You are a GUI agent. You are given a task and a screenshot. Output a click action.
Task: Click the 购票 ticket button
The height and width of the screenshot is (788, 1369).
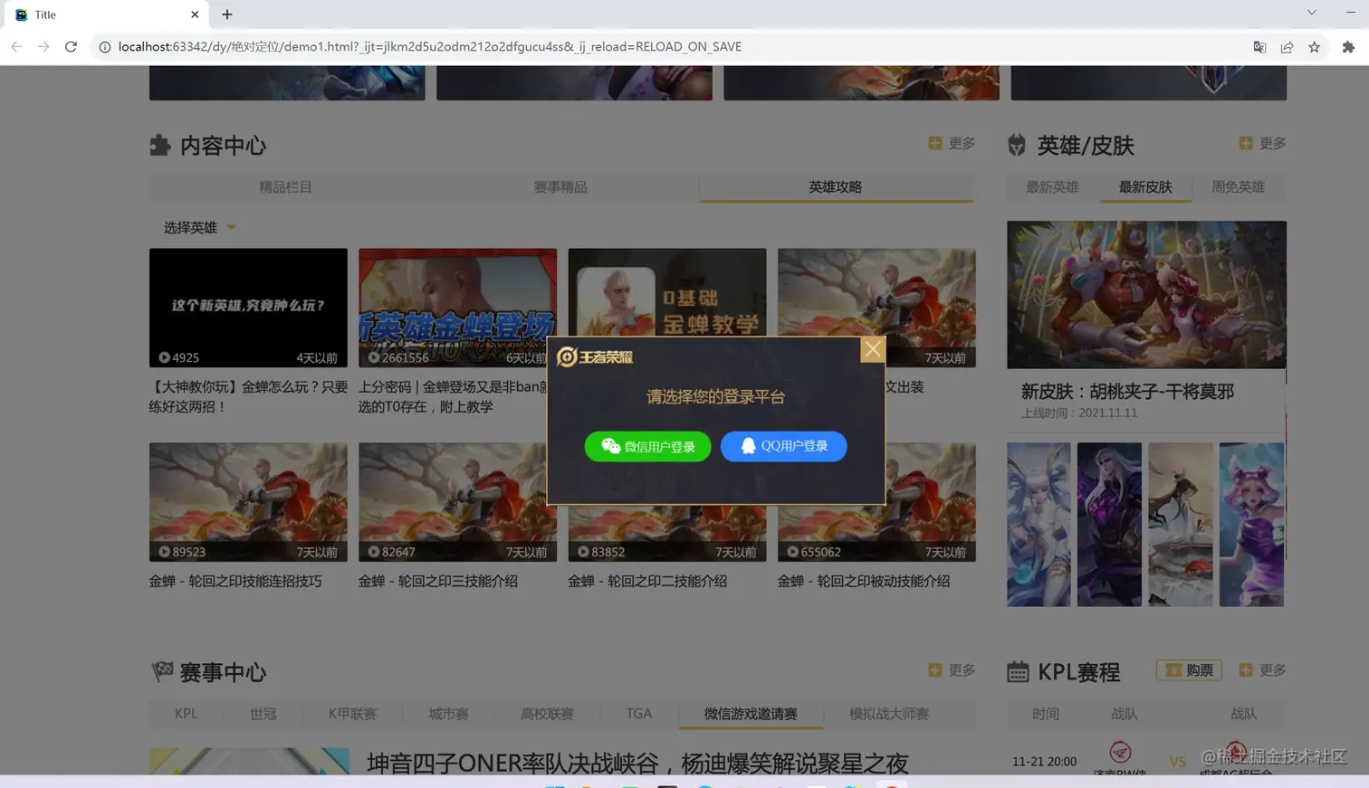[1189, 670]
